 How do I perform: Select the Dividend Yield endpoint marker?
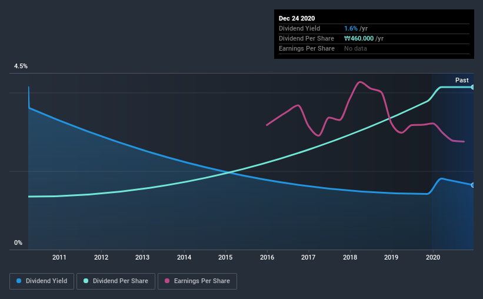point(472,185)
